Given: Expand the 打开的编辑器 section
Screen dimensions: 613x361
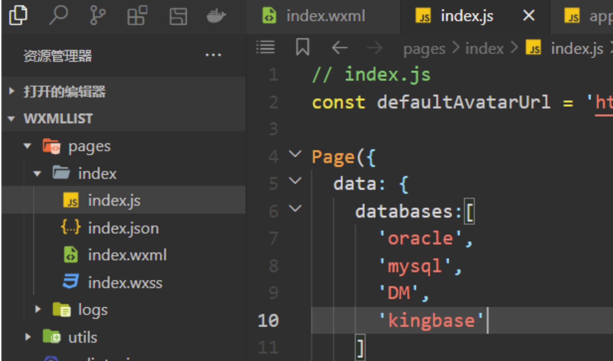Looking at the screenshot, I should 124,92.
